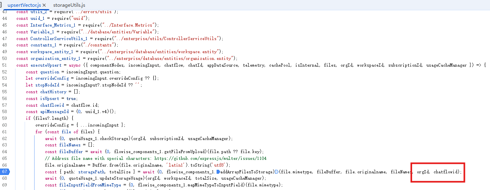
Task: Click the orgId argument on line 67
Action: [x=422, y=172]
